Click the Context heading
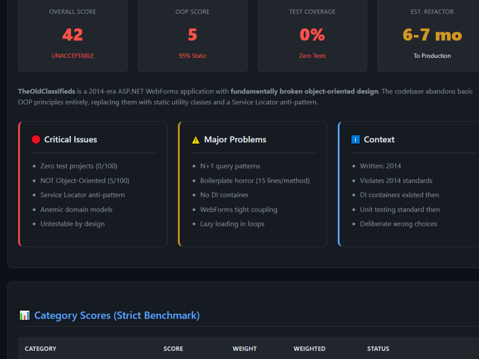479x359 pixels. (x=379, y=139)
